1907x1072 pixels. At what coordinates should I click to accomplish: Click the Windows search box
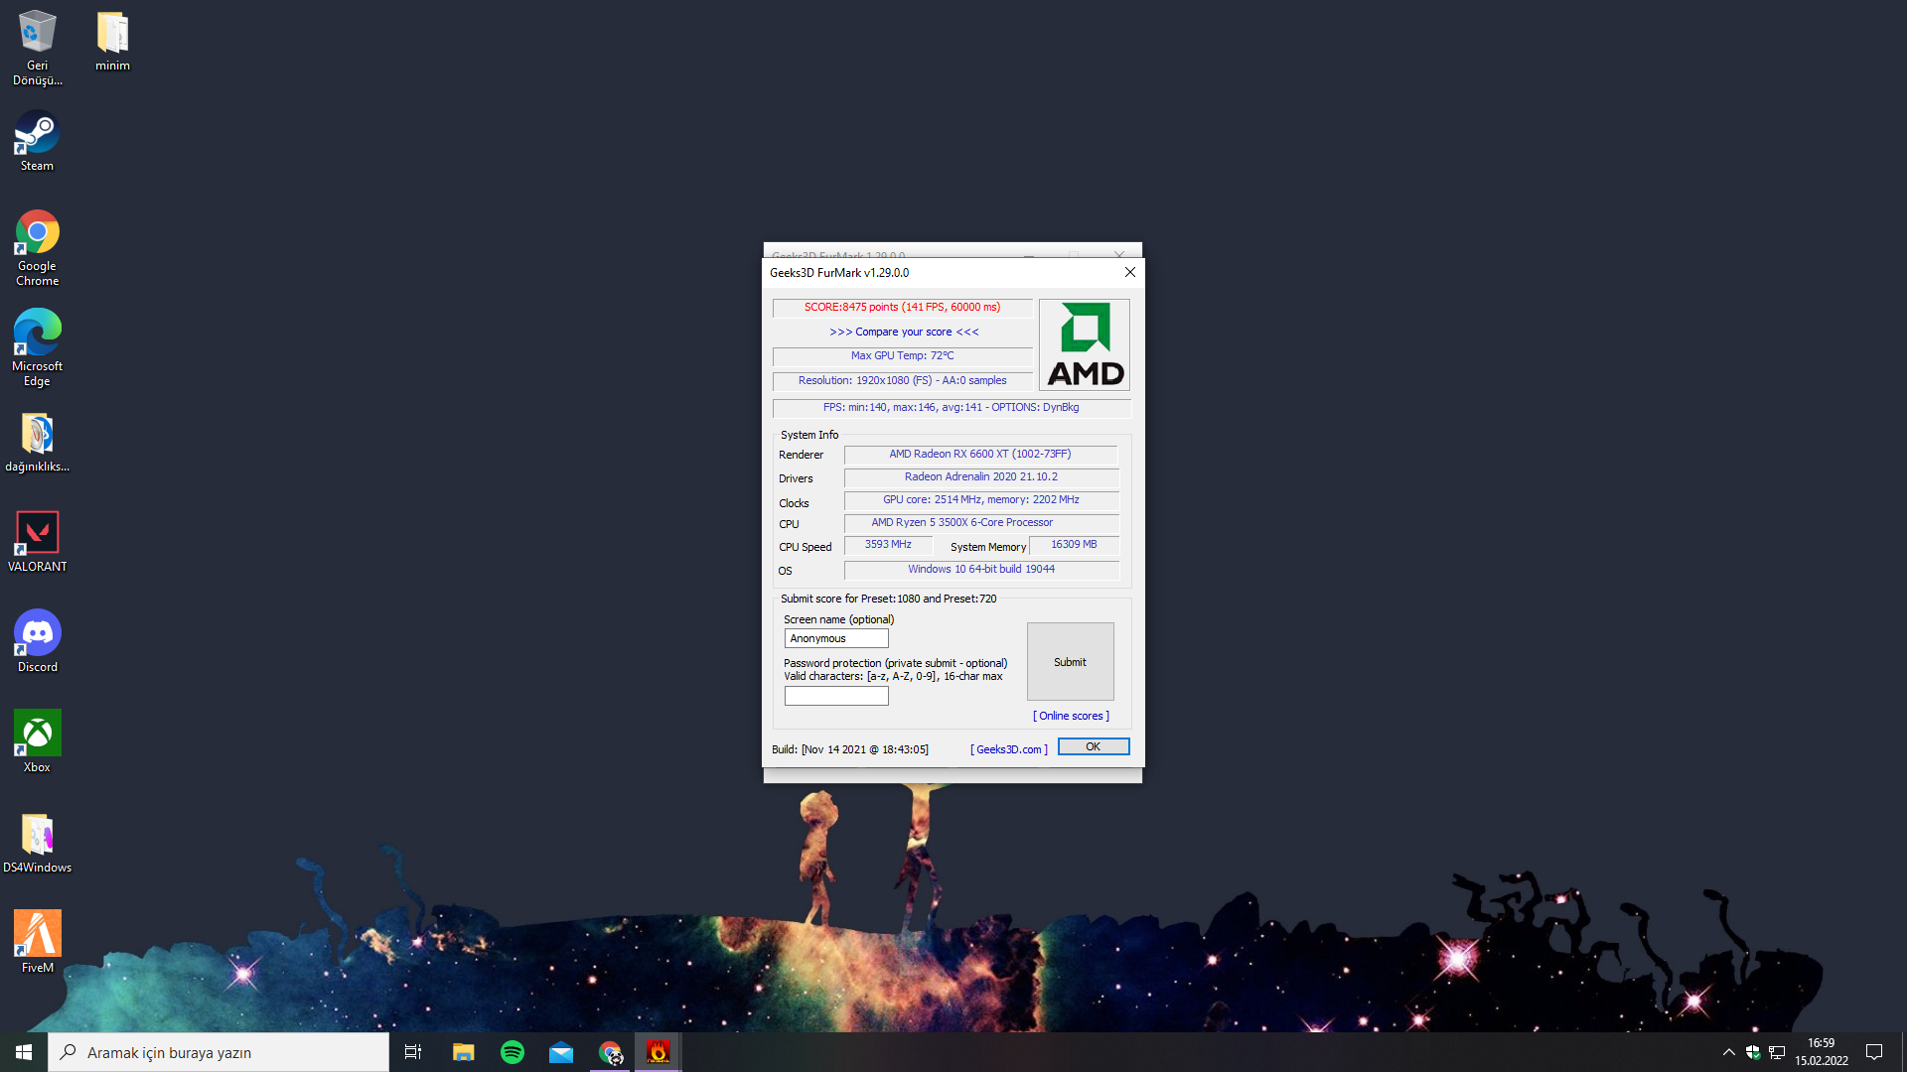[x=219, y=1052]
